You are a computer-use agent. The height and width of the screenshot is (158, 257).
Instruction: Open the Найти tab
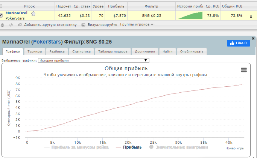pos(167,51)
